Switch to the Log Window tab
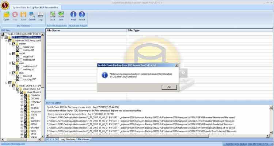274x146 pixels. pyautogui.click(x=68, y=139)
